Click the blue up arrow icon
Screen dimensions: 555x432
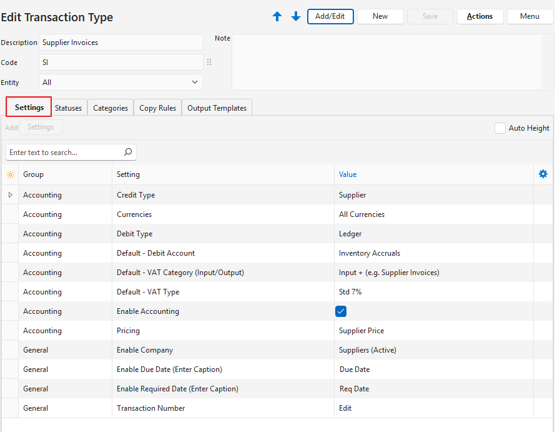coord(277,17)
